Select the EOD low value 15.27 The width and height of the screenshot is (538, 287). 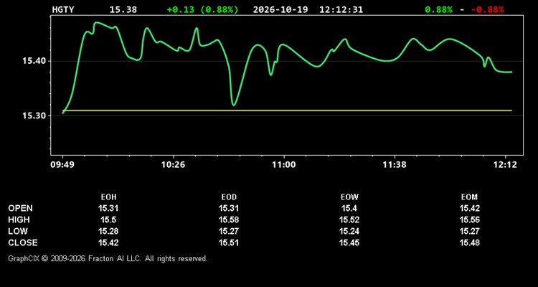229,231
